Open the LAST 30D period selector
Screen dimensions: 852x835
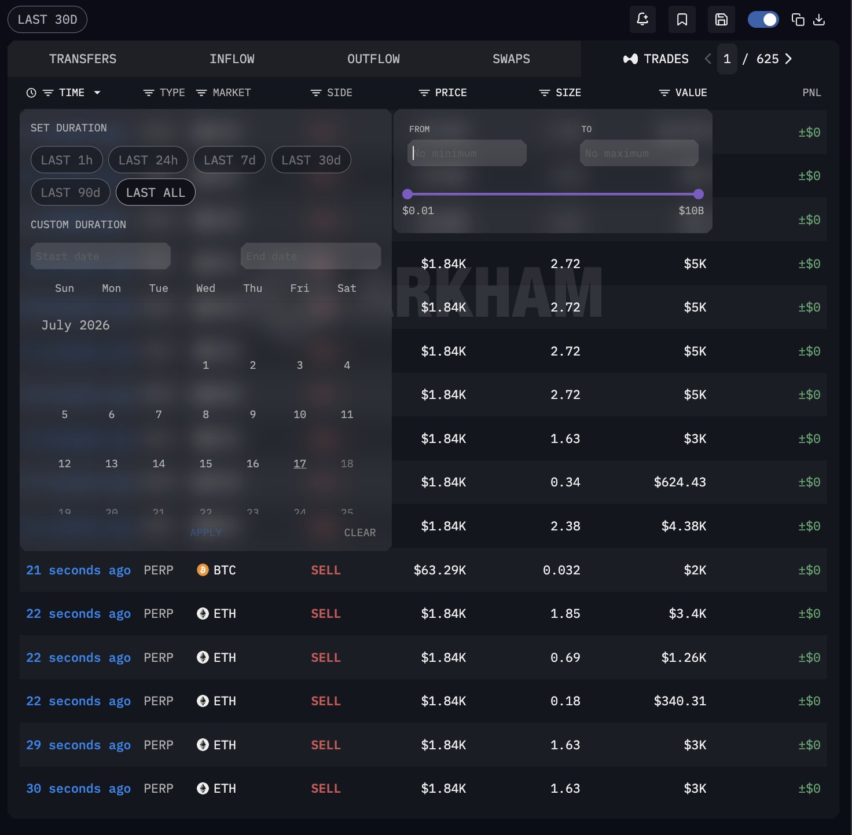(x=47, y=20)
